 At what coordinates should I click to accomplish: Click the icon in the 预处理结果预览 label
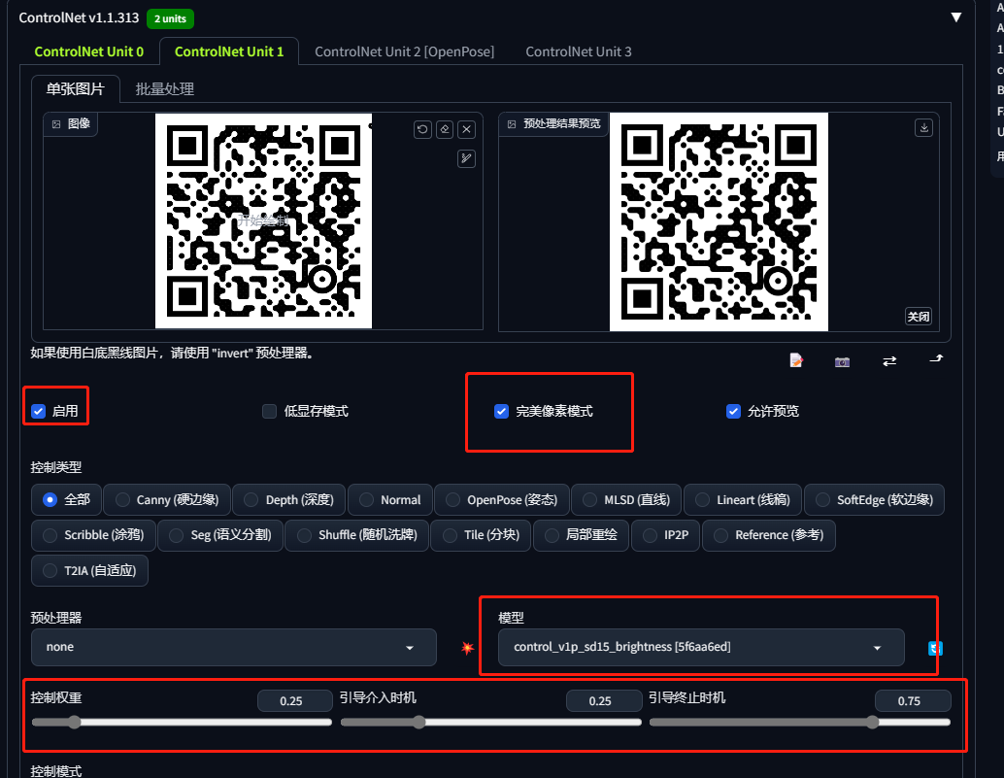[x=512, y=124]
